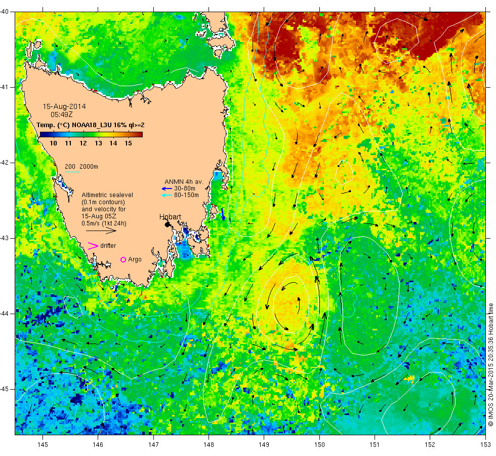
Task: Click the longitude axis label '150'
Action: pyautogui.click(x=319, y=445)
